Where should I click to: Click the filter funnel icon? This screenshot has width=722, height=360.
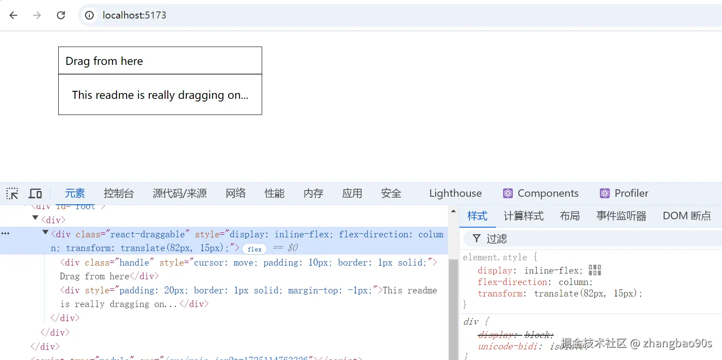tap(477, 239)
